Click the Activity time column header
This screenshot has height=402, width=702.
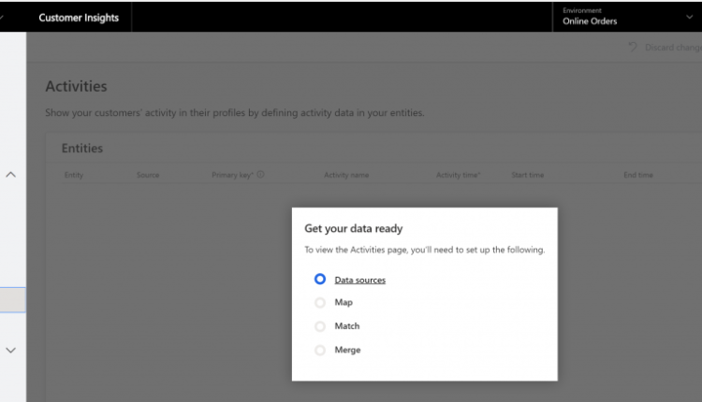[x=460, y=175]
